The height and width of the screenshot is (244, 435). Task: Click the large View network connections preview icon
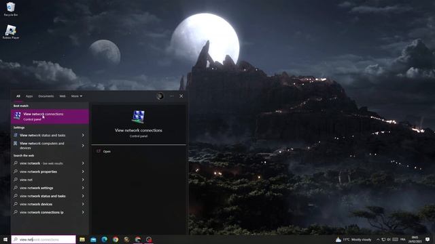[139, 117]
